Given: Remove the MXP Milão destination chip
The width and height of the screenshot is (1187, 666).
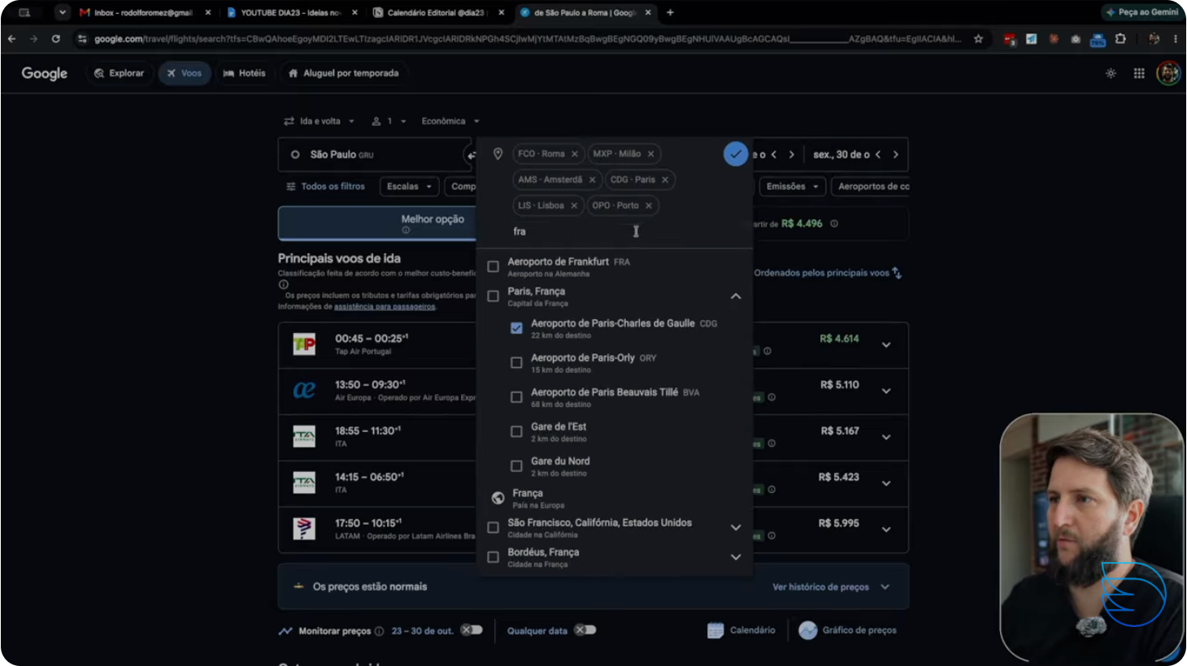Looking at the screenshot, I should click(650, 154).
